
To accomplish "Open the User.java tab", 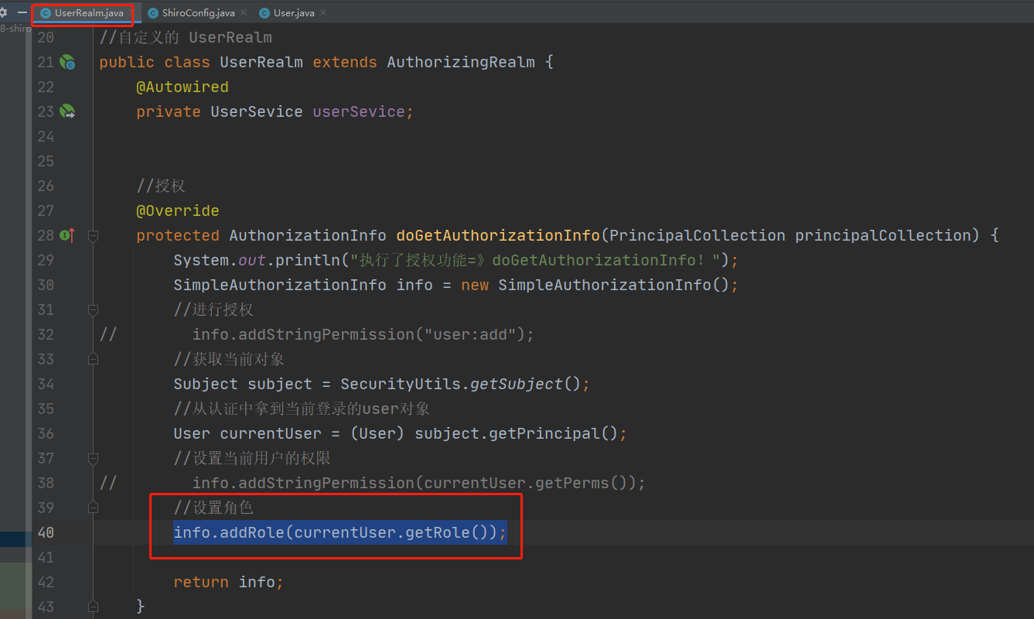I will tap(293, 13).
